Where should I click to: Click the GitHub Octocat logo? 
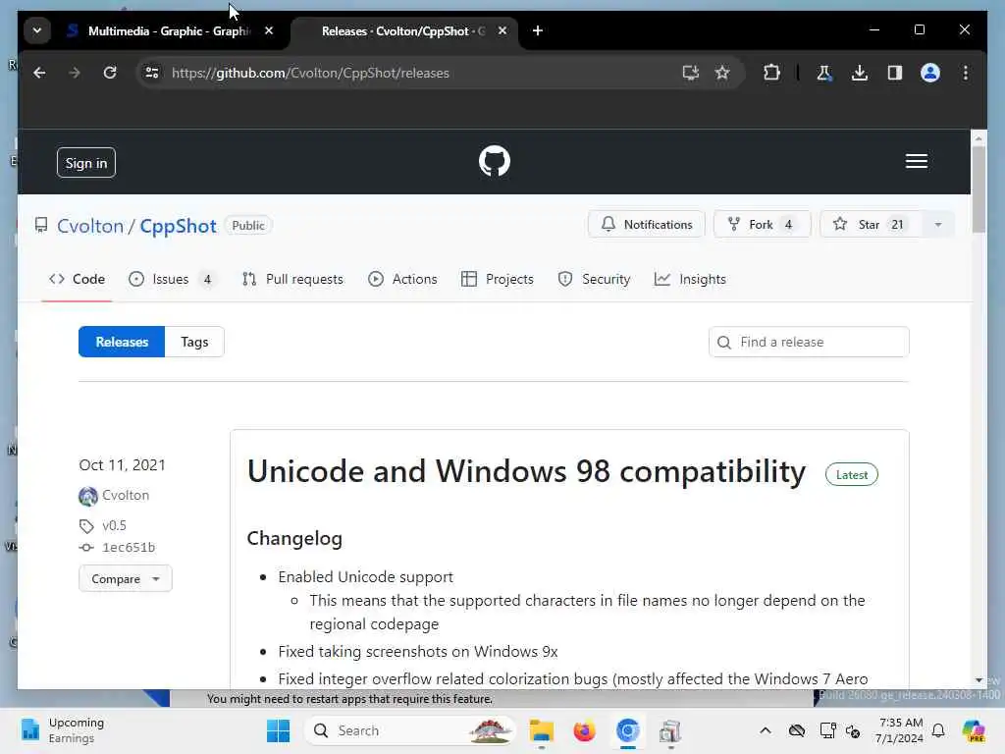(x=495, y=162)
